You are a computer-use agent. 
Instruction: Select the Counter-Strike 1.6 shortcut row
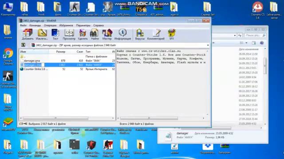pyautogui.click(x=67, y=69)
